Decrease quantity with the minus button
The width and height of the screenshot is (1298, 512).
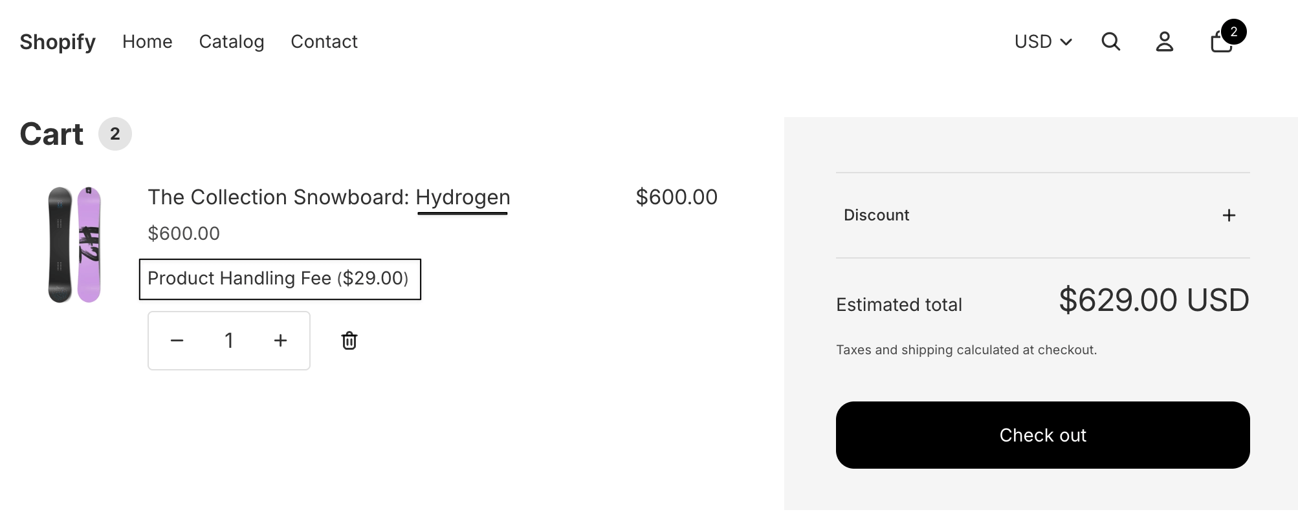click(177, 341)
